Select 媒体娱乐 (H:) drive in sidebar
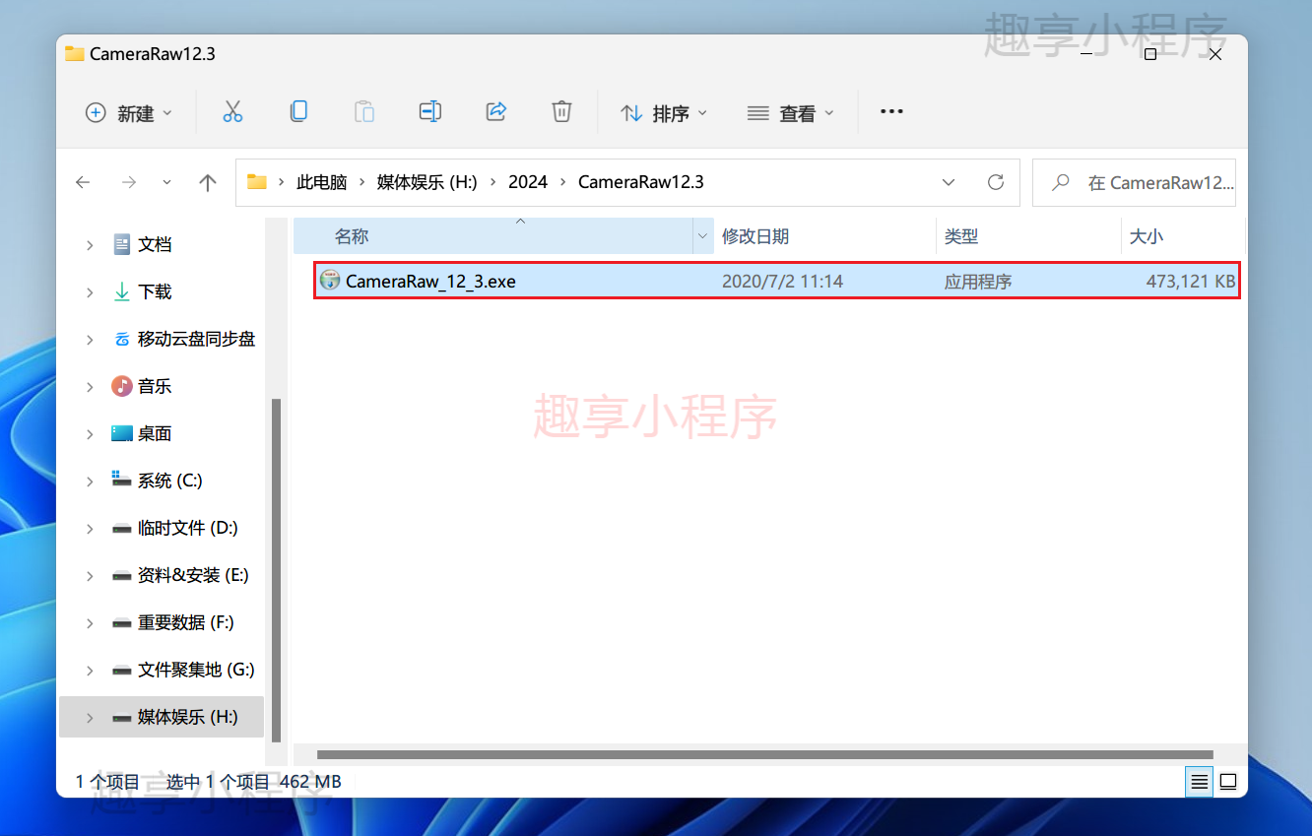 (162, 717)
